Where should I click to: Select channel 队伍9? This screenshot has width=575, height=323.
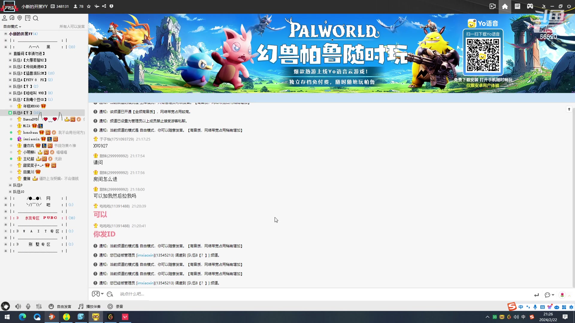coord(18,185)
